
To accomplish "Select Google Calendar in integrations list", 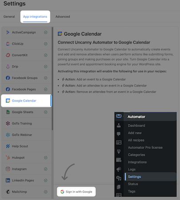I will (27, 100).
